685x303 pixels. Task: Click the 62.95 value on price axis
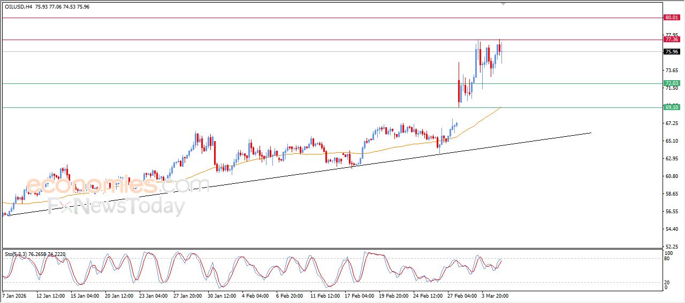672,159
